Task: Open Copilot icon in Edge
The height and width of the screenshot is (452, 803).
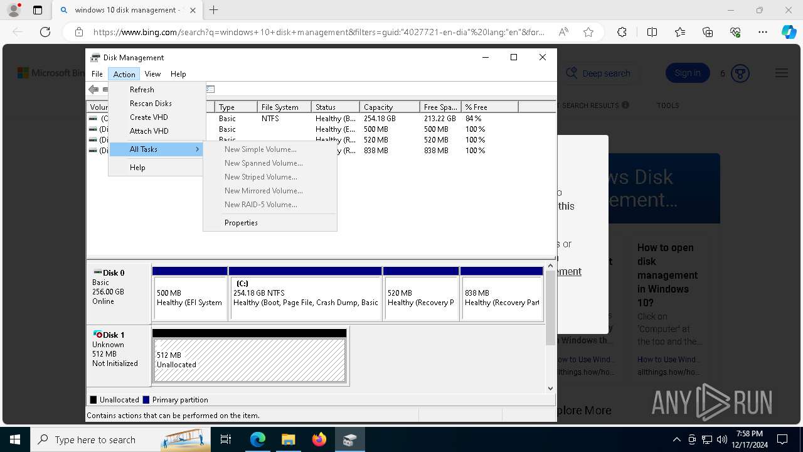Action: tap(789, 32)
